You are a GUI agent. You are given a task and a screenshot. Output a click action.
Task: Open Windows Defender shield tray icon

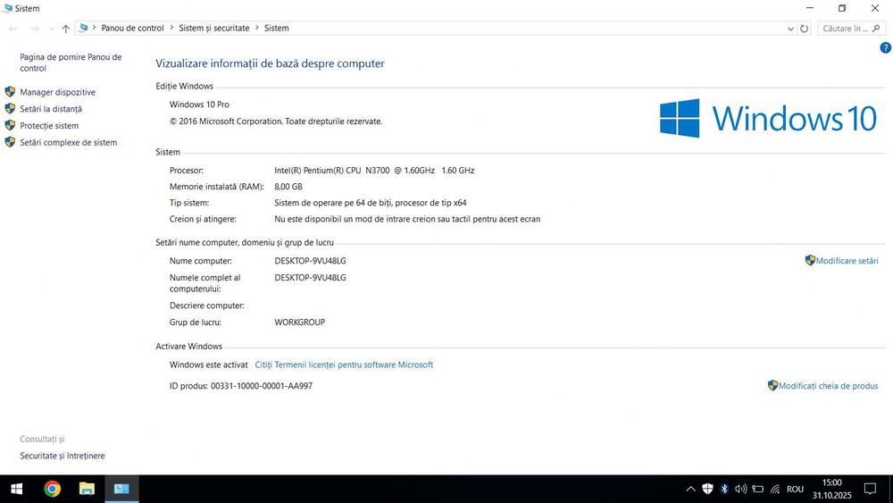[707, 489]
